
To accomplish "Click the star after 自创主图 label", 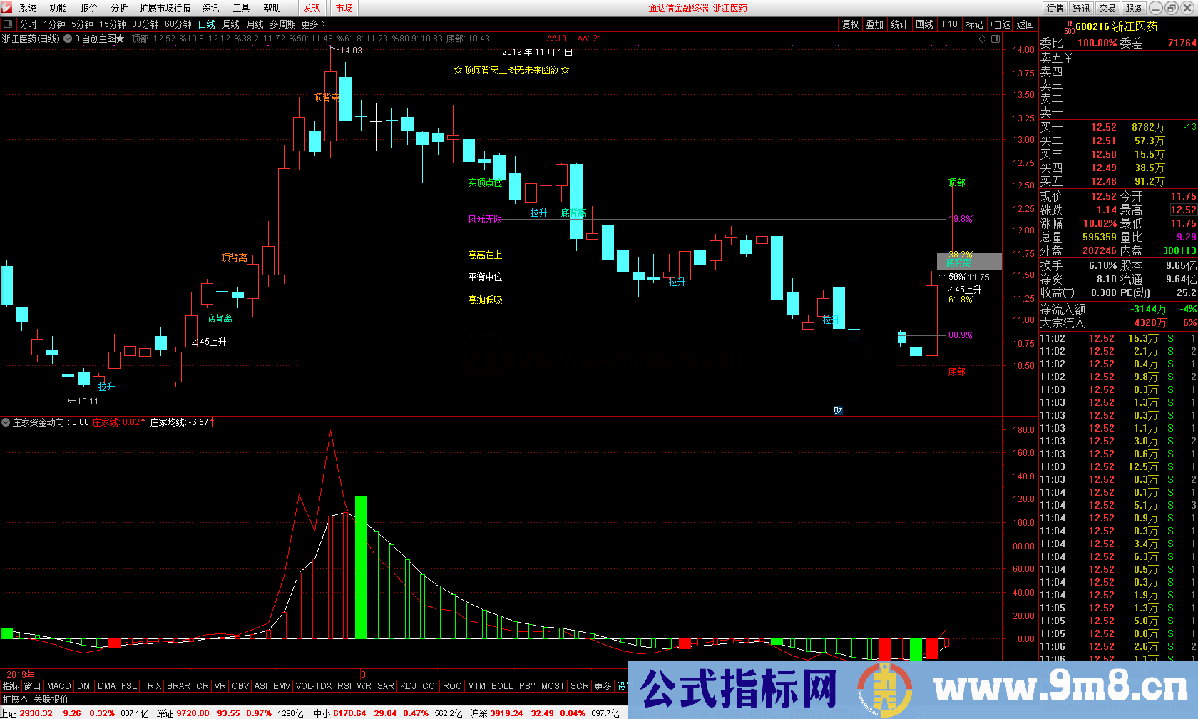I will [x=121, y=39].
